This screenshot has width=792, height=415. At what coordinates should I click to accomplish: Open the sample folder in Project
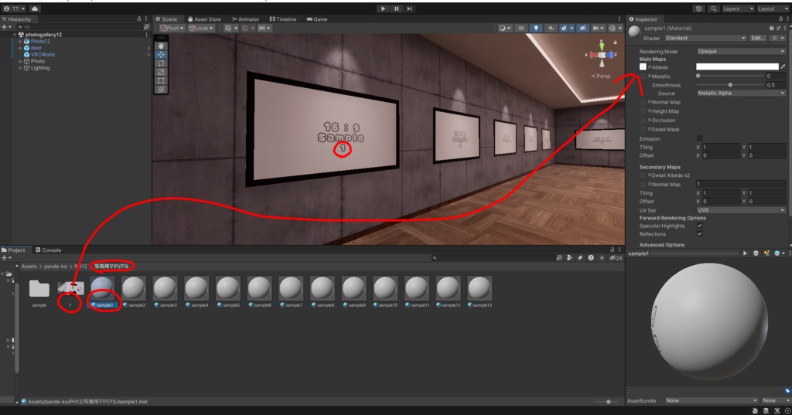click(39, 292)
